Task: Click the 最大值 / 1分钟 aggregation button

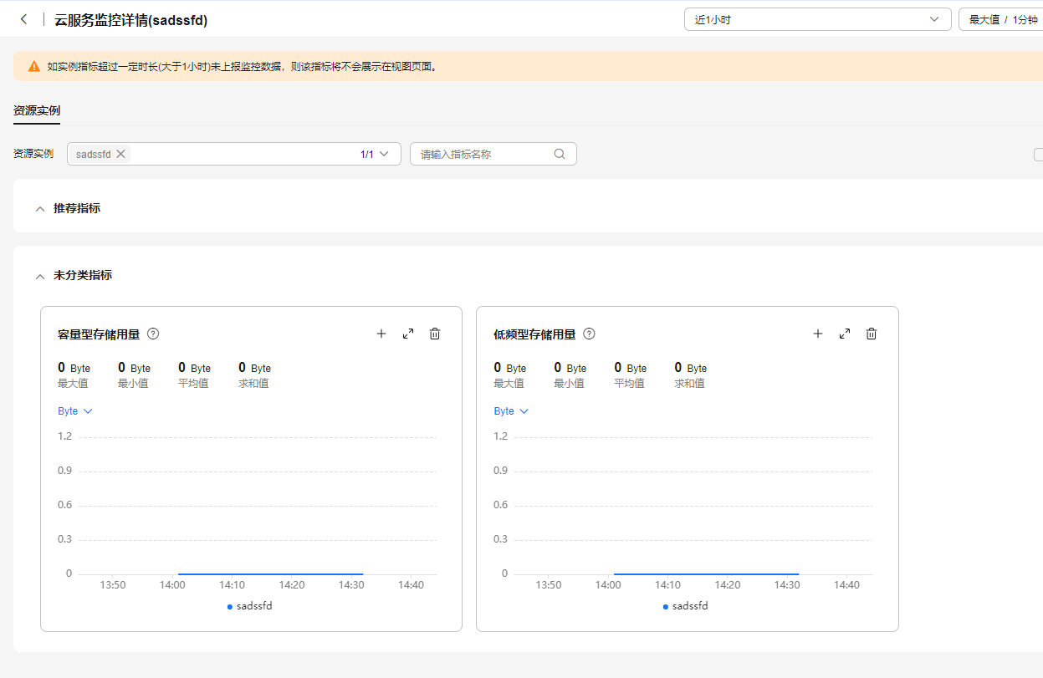Action: 1002,19
